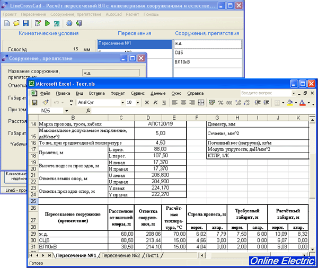
Task: Open AutoCad menu in LineCrossCad
Action: point(113,14)
